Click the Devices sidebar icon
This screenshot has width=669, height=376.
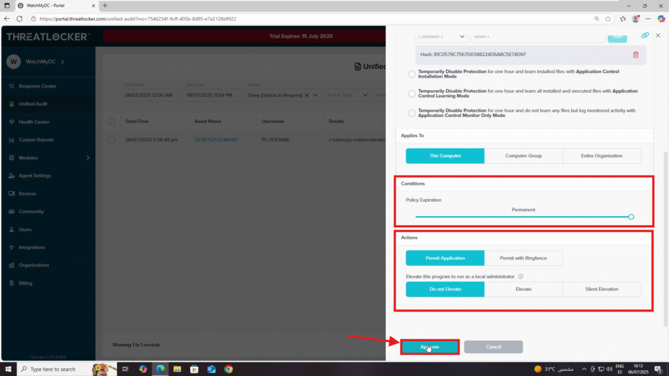12,193
